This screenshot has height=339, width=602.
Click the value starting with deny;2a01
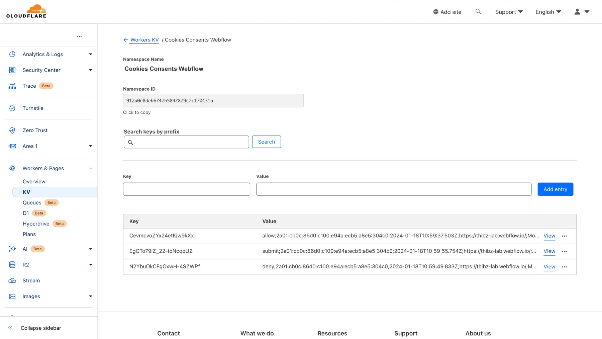pyautogui.click(x=399, y=266)
